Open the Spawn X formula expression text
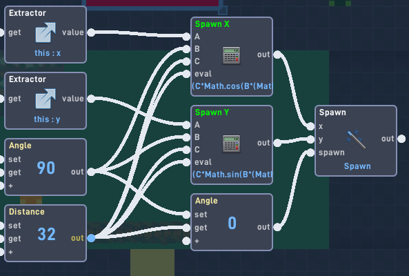 (232, 86)
